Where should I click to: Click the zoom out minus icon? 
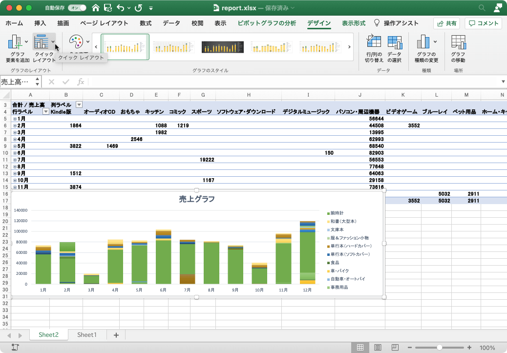410,348
